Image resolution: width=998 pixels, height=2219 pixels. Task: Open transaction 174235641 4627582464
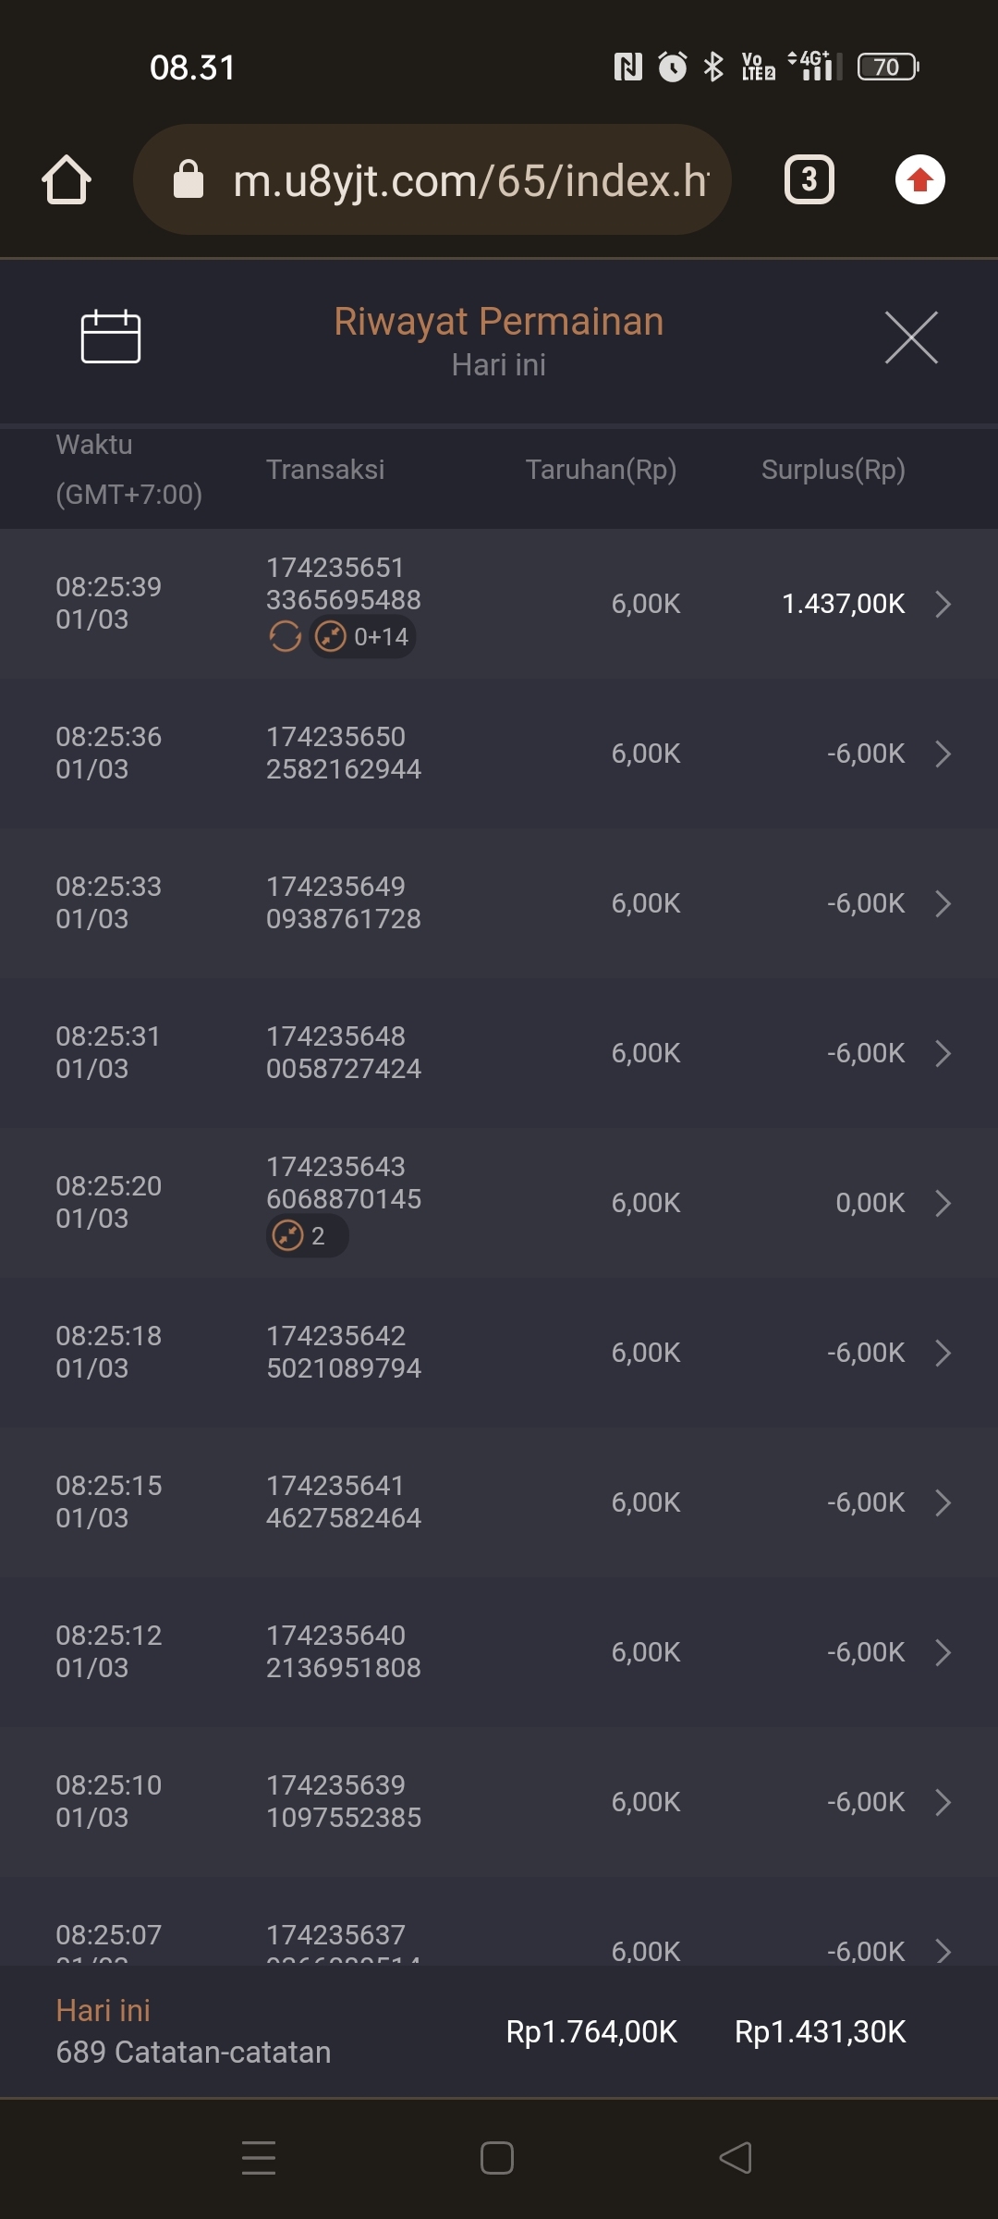click(344, 1502)
